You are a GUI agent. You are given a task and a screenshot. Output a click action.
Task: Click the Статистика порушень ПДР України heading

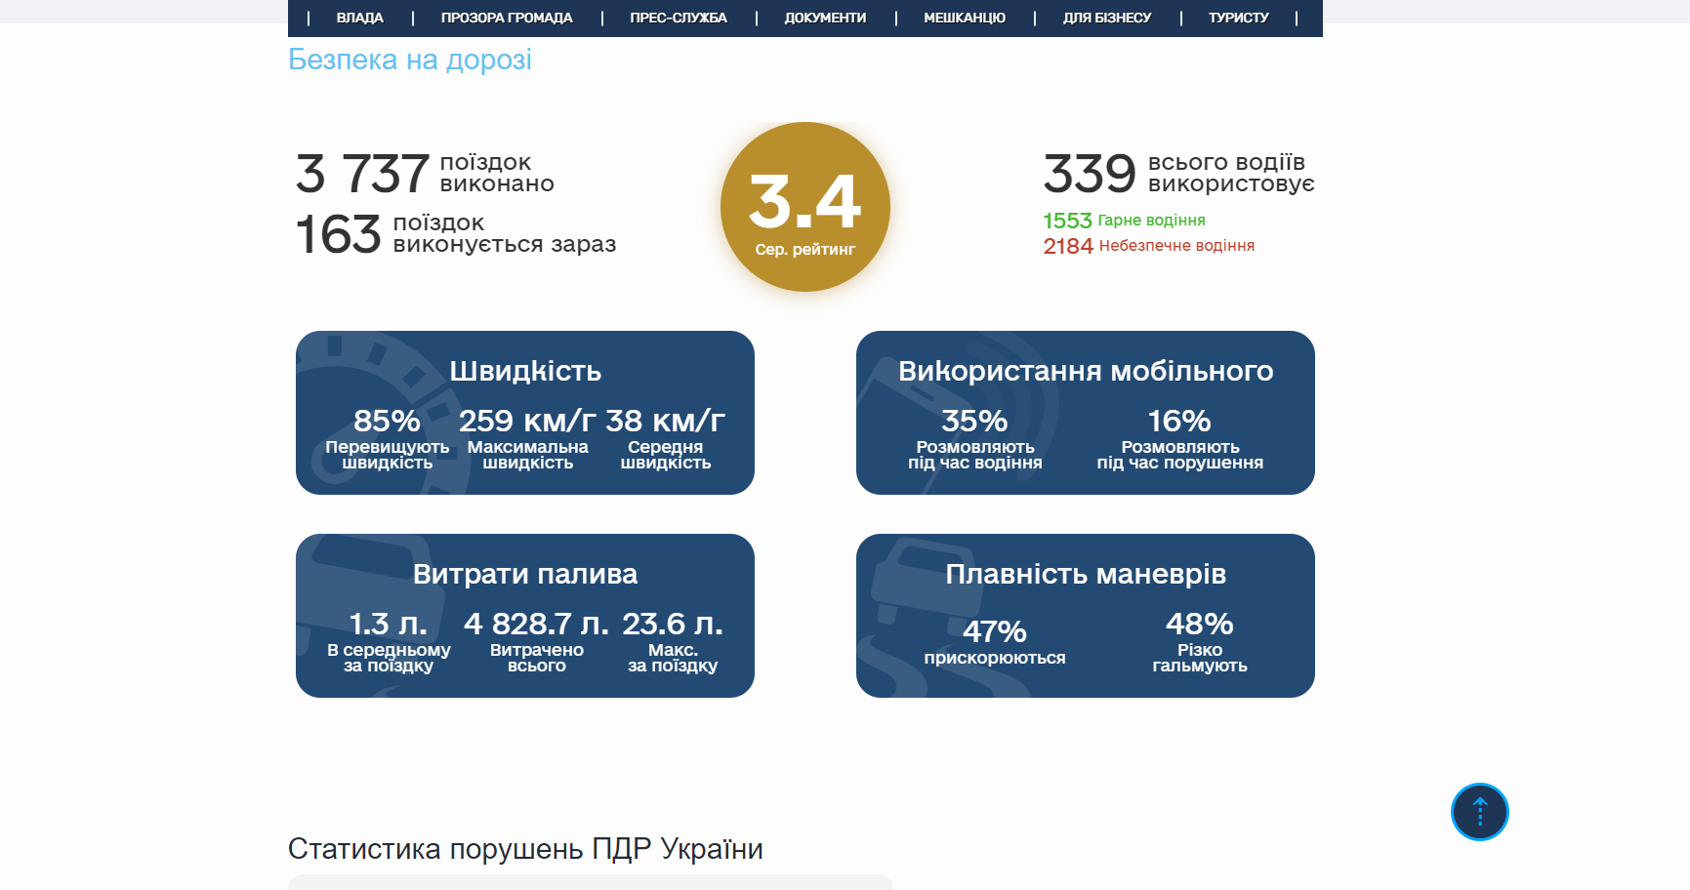(x=525, y=849)
